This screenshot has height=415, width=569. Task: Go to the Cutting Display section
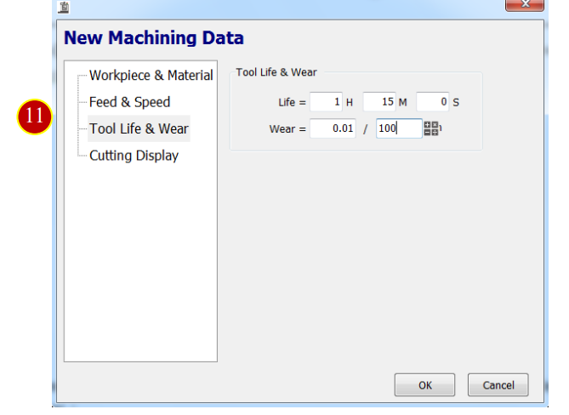[x=134, y=156]
